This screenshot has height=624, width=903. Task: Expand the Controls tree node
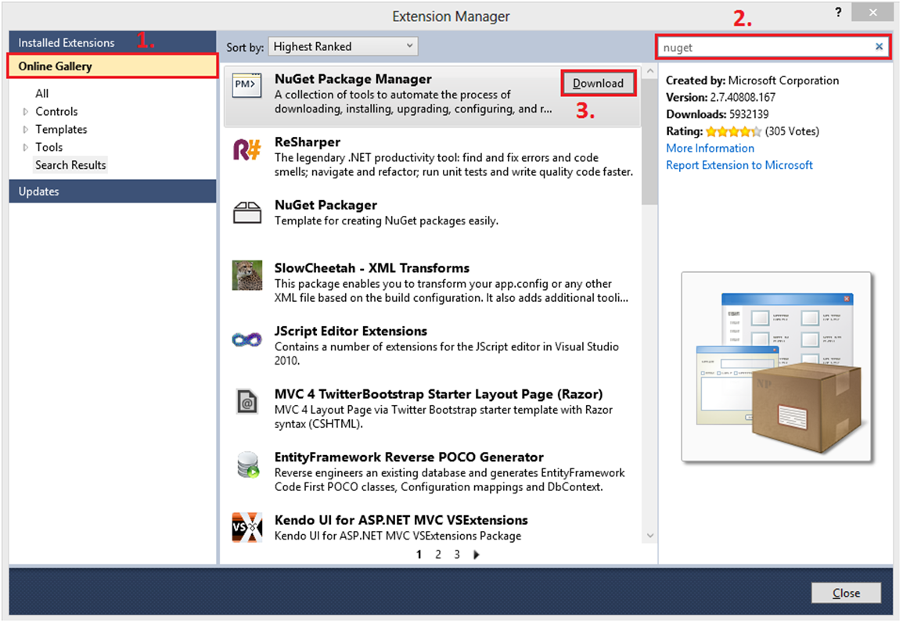[x=25, y=112]
